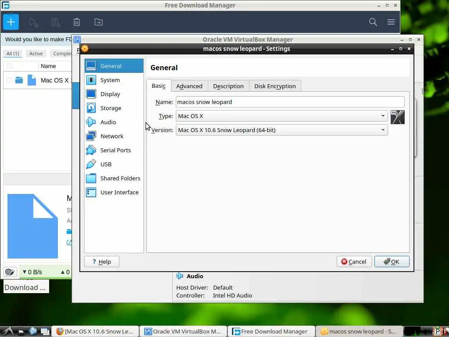Open the Shared Folders settings category

click(114, 178)
